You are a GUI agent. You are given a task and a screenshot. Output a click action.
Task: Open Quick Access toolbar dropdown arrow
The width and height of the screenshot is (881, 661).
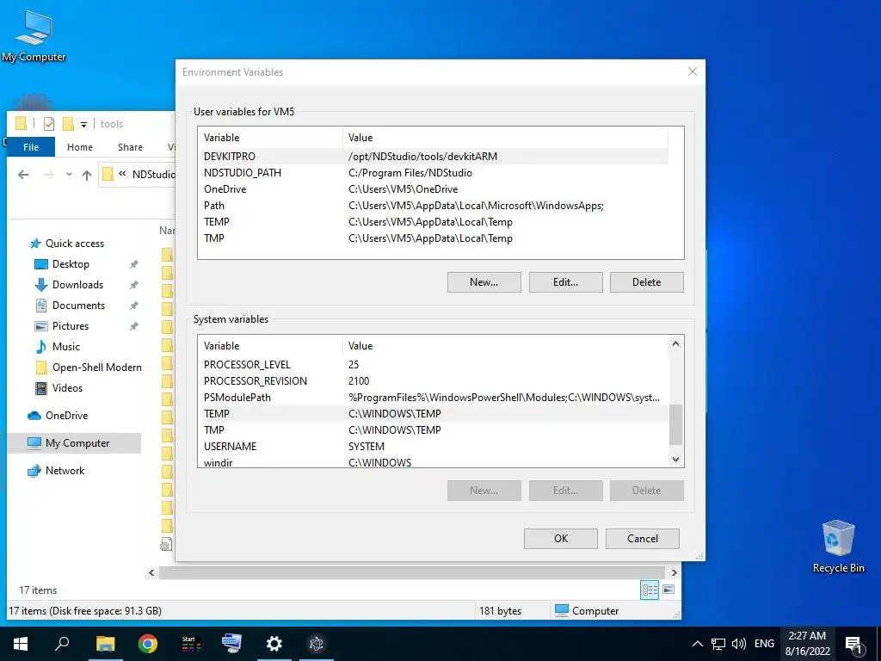83,124
